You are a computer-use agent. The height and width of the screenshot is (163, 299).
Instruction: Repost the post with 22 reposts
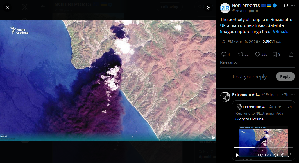tap(243, 55)
